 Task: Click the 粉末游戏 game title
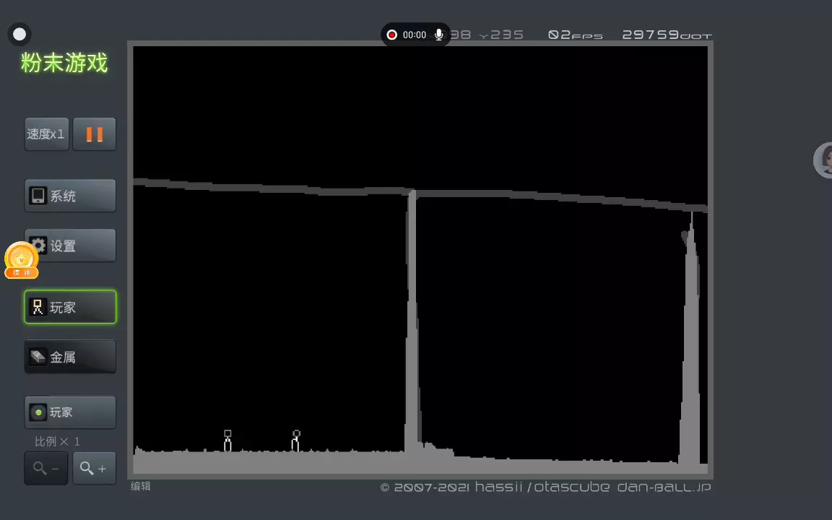pos(64,63)
